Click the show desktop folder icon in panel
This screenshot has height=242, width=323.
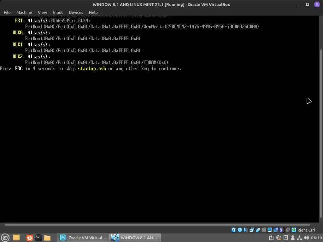16,238
